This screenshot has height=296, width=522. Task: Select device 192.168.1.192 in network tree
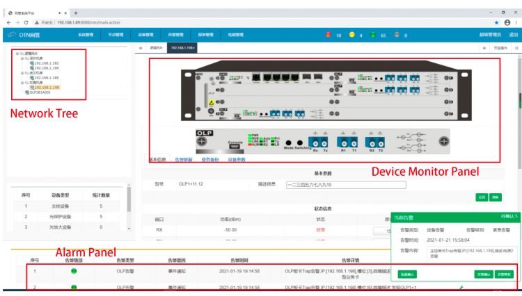pyautogui.click(x=45, y=63)
